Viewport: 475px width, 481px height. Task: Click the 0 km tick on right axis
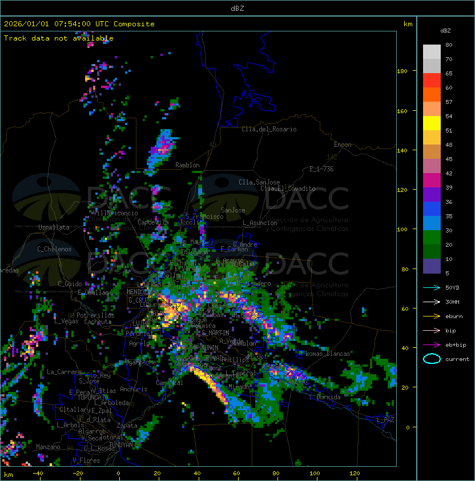[x=408, y=427]
